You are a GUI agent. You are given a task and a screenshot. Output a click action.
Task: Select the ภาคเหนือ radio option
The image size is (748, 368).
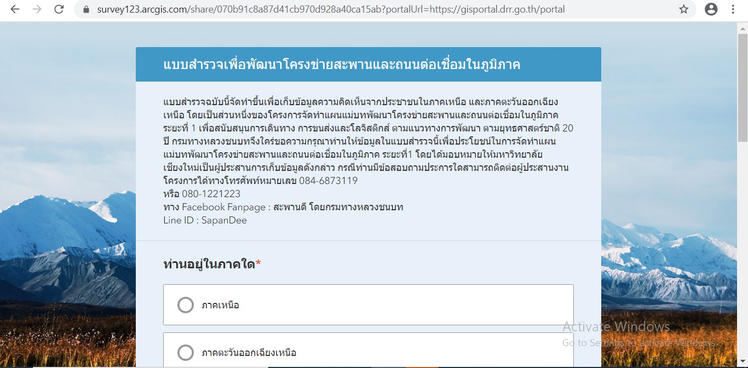click(x=186, y=305)
